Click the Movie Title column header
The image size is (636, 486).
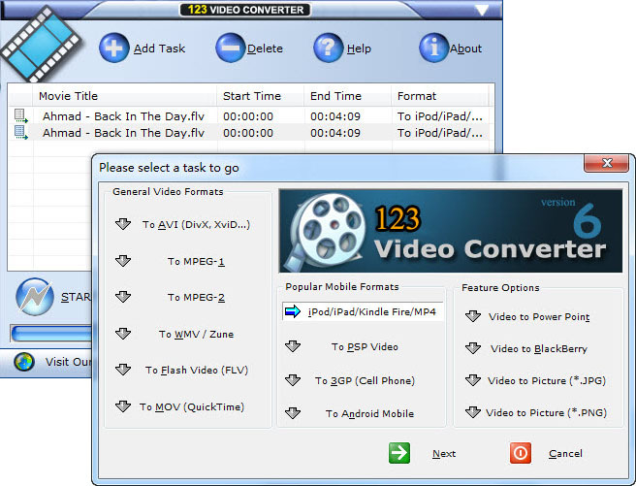124,96
